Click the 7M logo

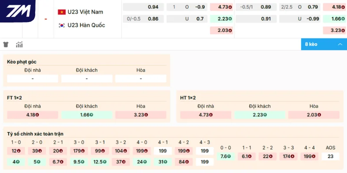pyautogui.click(x=17, y=11)
